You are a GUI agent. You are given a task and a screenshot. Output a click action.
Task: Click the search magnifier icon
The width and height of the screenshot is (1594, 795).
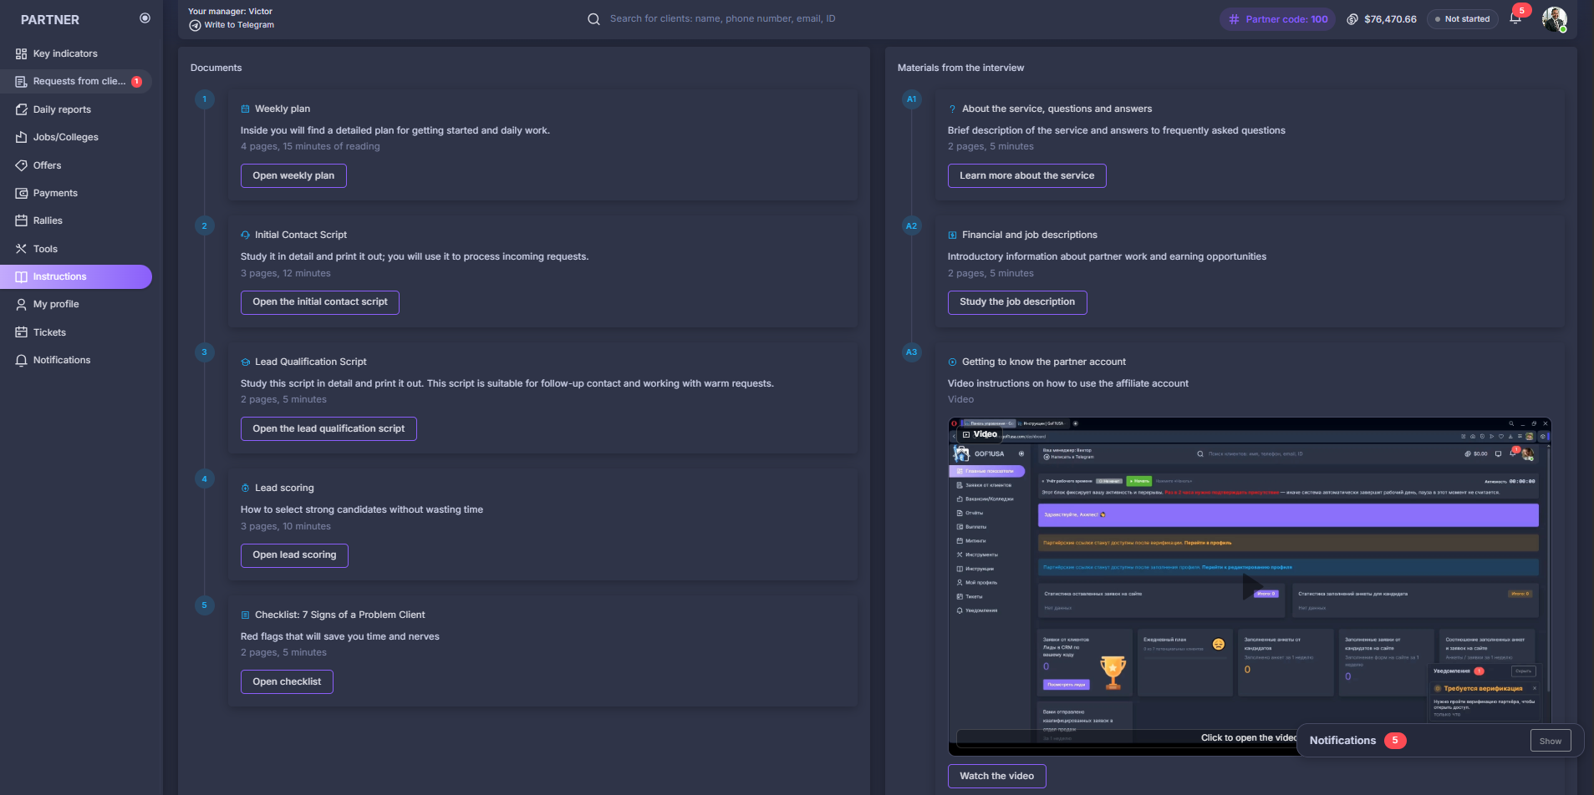593,19
